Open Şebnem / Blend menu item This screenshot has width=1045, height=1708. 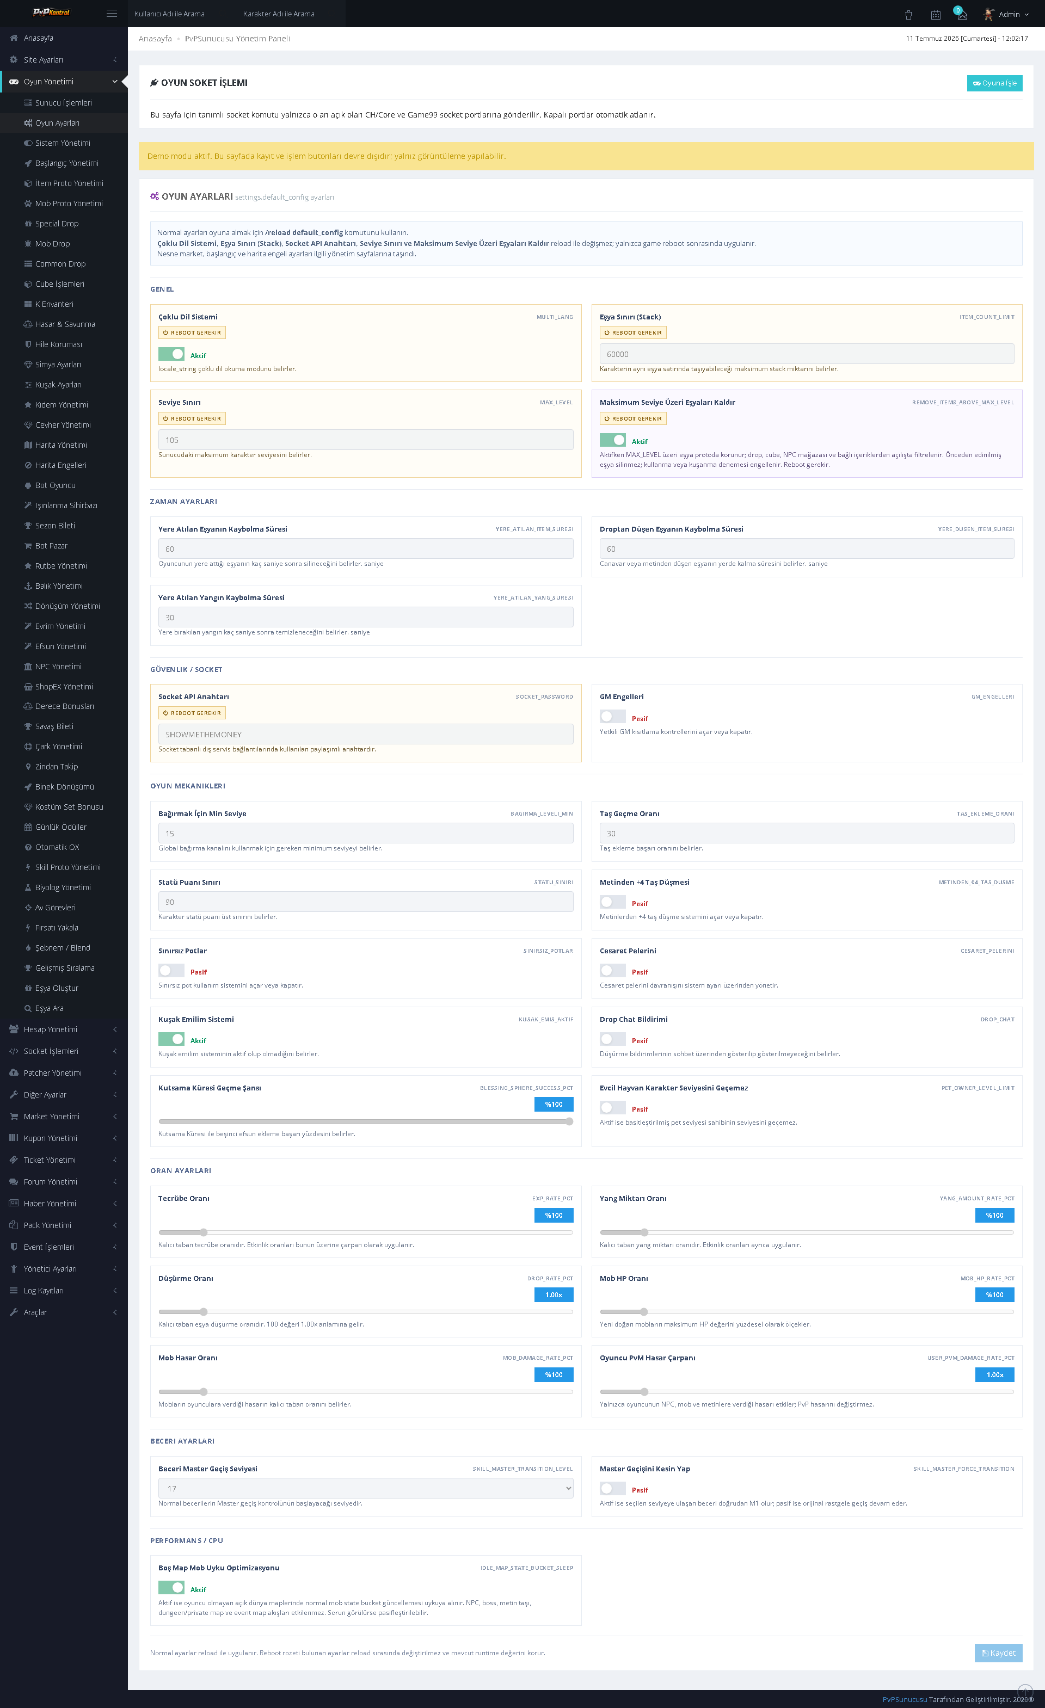[64, 947]
